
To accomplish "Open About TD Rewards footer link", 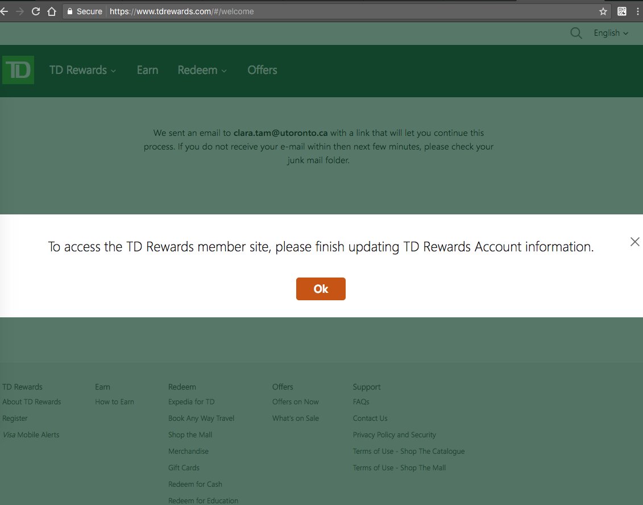I will point(32,401).
